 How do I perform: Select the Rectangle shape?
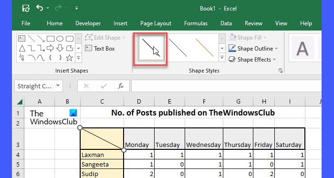click(51, 39)
